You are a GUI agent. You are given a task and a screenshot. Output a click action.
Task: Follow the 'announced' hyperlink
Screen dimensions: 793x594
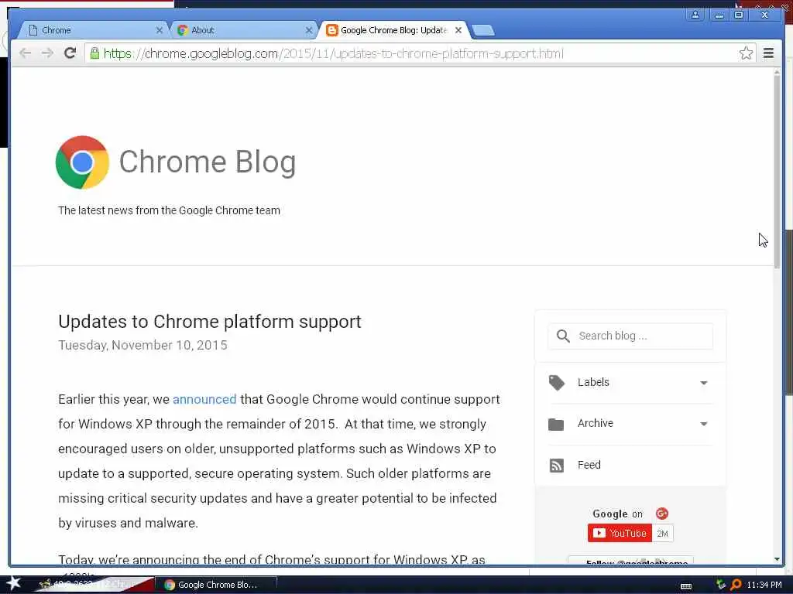[204, 399]
